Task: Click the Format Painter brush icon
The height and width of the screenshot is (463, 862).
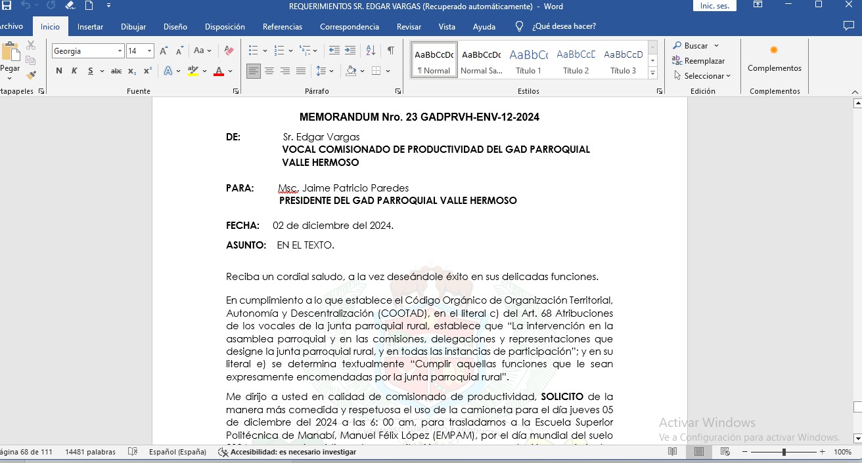Action: (x=31, y=75)
